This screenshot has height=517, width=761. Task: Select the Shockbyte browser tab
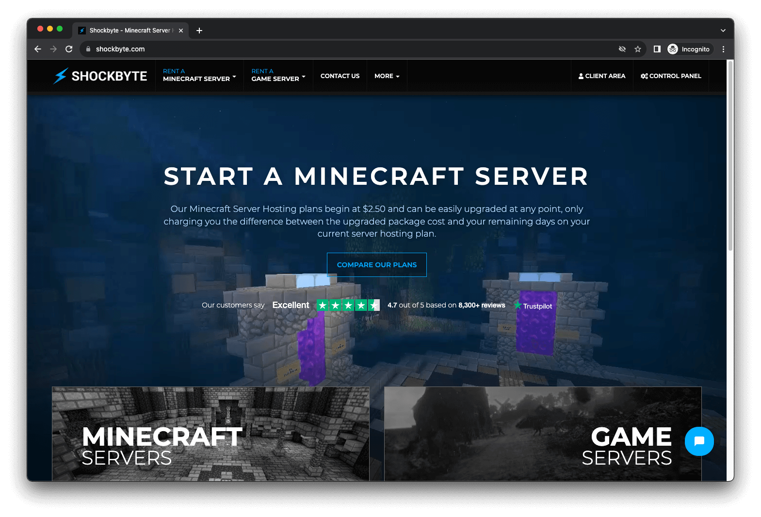point(130,31)
